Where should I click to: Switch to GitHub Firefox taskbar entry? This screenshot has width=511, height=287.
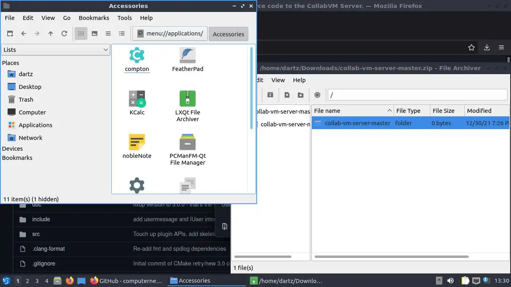tap(126, 281)
